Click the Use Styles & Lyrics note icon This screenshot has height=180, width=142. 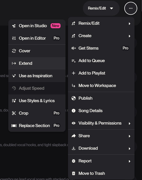[x=14, y=101]
